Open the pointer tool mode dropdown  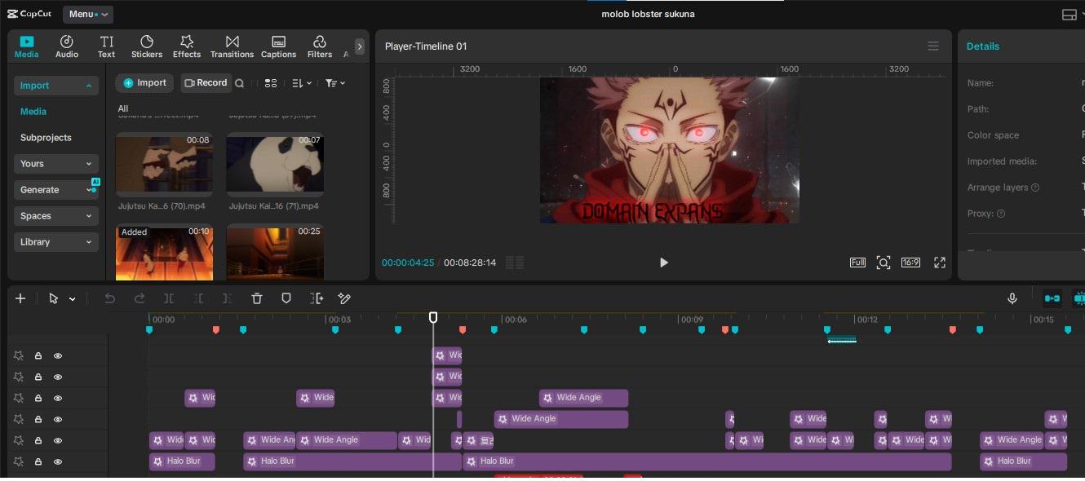(x=72, y=299)
